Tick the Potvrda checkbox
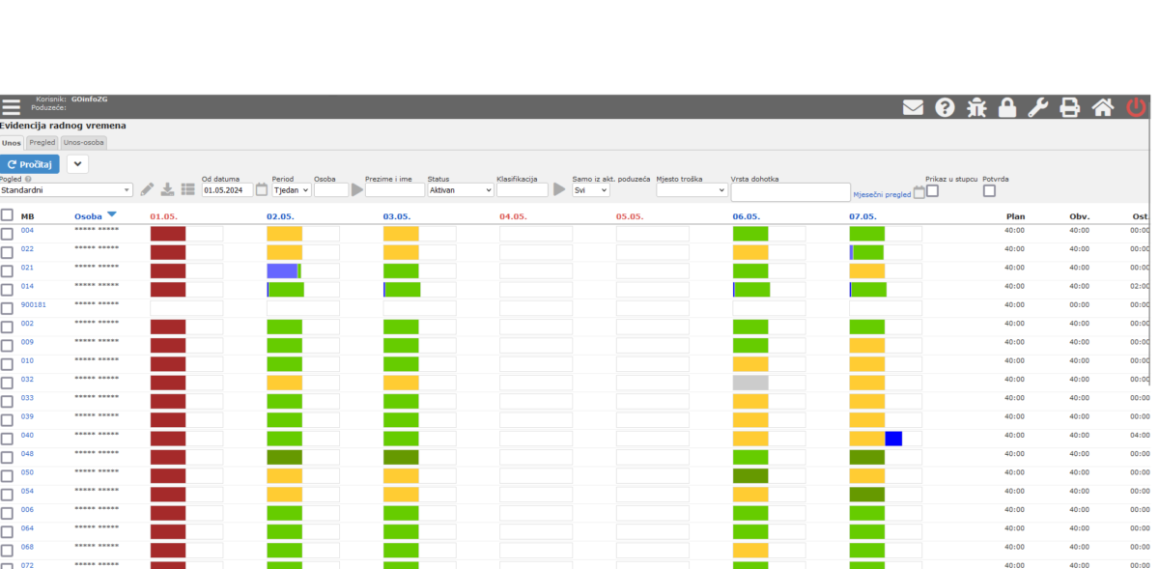The width and height of the screenshot is (1159, 569). point(989,190)
